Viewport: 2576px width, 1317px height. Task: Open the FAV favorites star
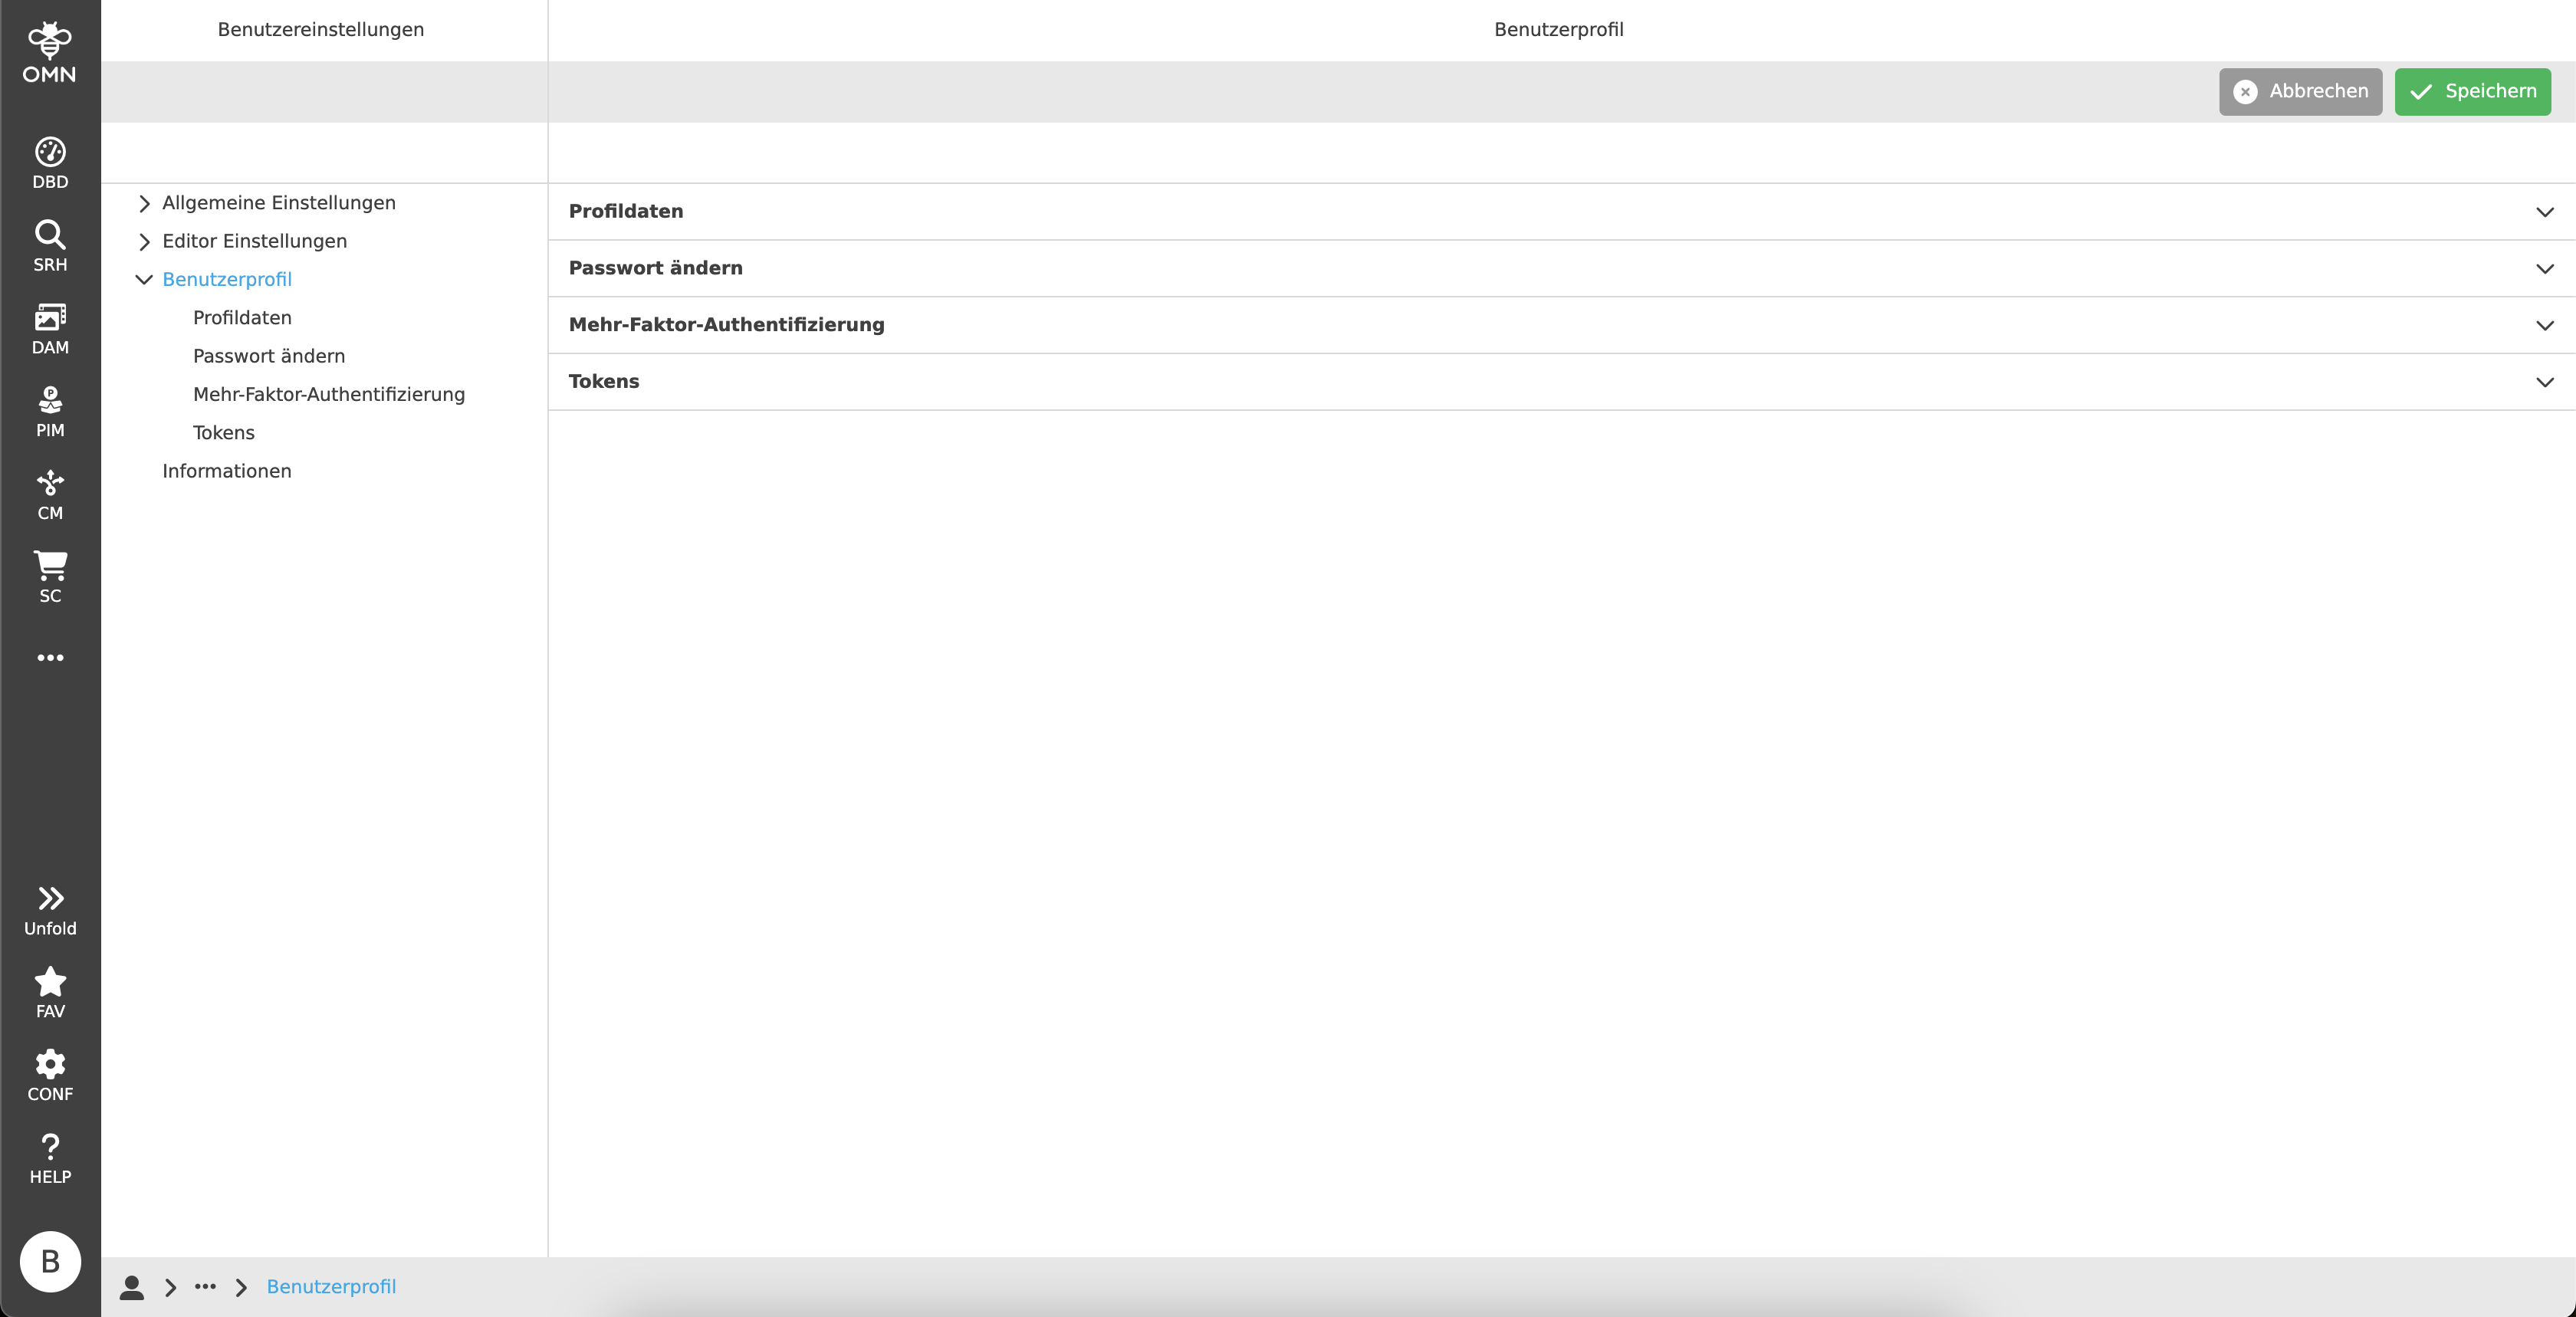tap(50, 992)
